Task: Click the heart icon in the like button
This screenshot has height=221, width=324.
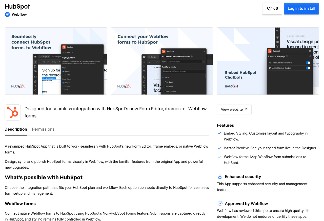Action: coord(269,9)
